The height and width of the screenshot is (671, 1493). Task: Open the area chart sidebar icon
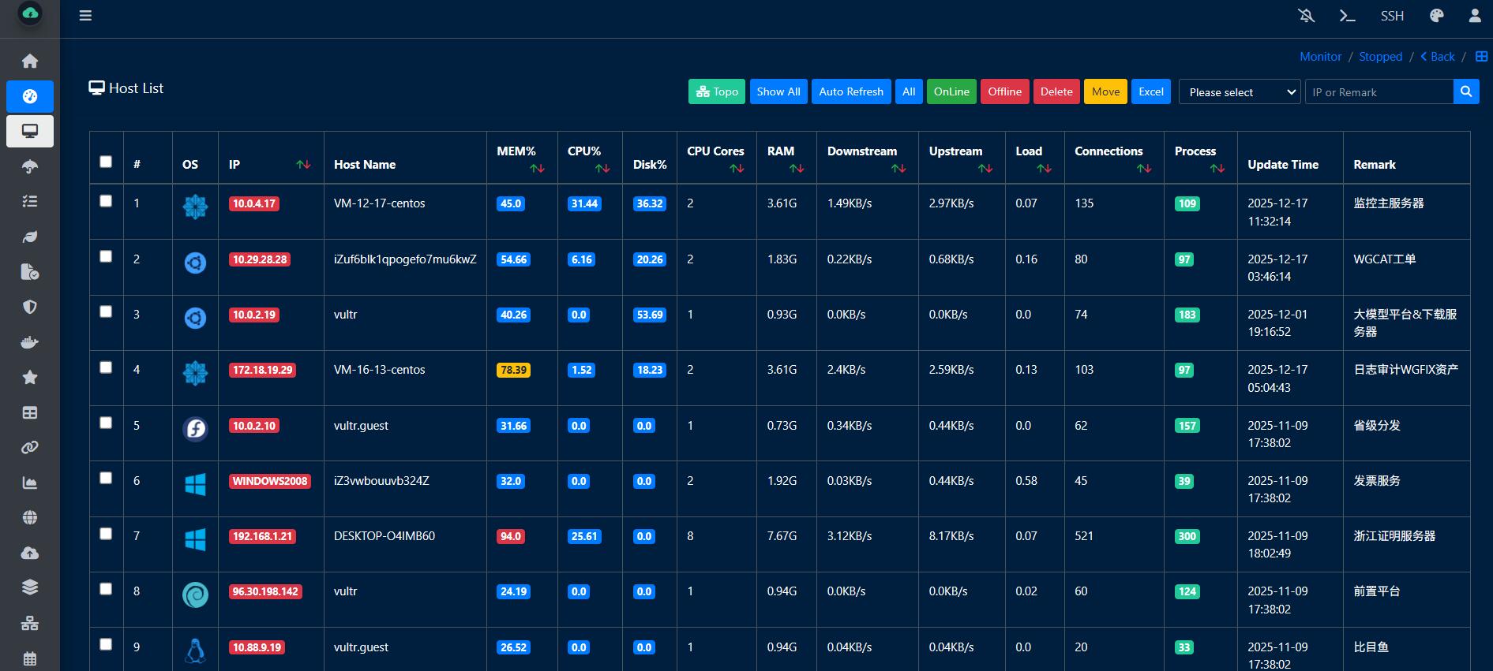pos(30,483)
